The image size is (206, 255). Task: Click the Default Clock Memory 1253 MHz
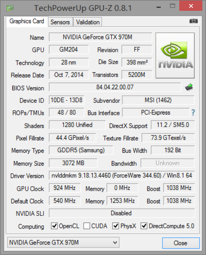coord(122,201)
